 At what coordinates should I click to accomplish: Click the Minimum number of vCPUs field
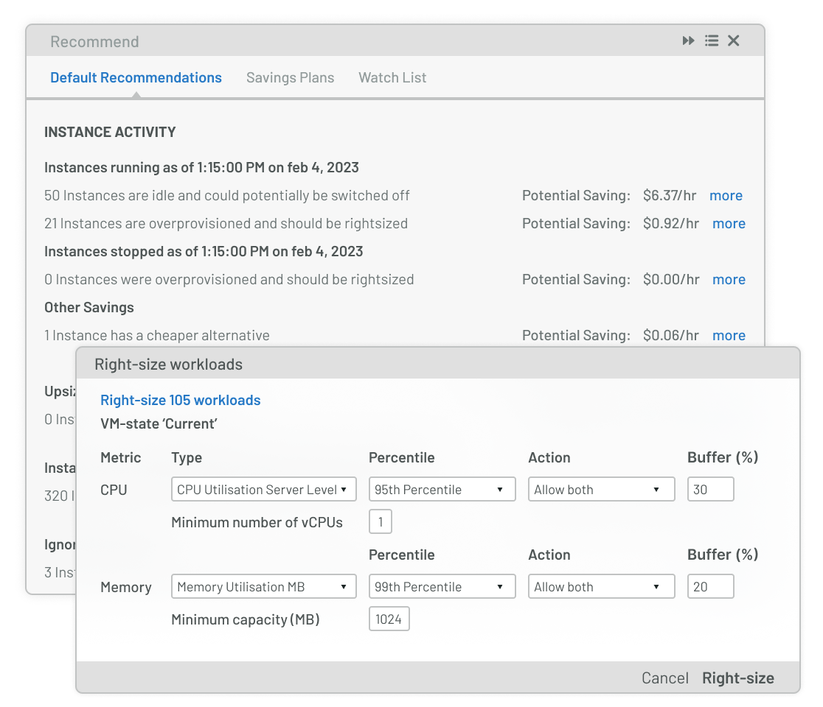380,521
